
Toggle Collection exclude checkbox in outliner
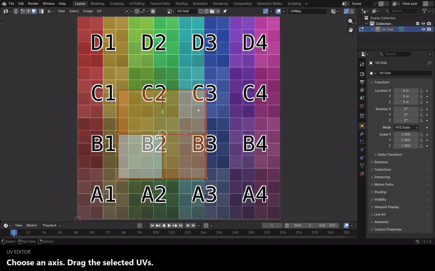click(417, 24)
